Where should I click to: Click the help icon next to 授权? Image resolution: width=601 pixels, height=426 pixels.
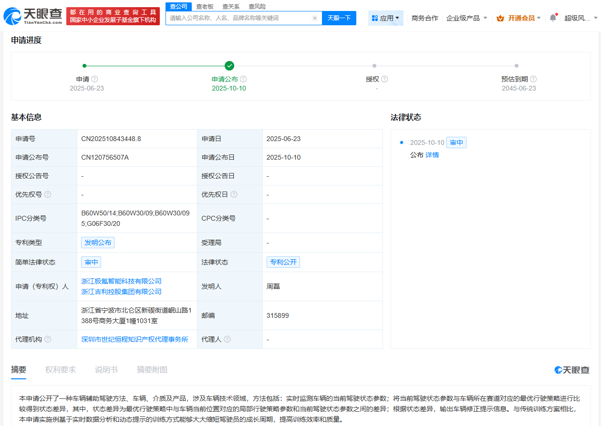(x=384, y=79)
